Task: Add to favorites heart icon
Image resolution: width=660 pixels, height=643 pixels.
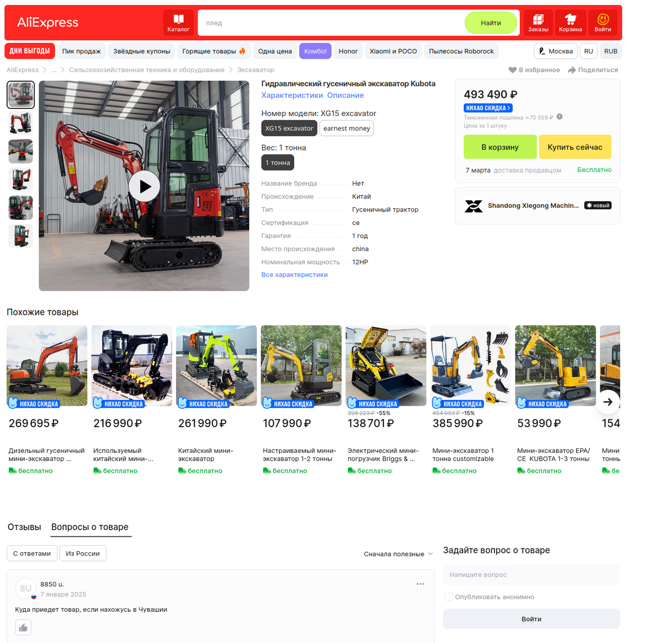Action: 513,70
